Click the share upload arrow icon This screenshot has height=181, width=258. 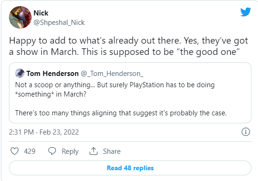(x=94, y=151)
